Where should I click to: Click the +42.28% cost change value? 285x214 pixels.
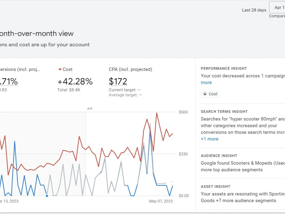75,81
